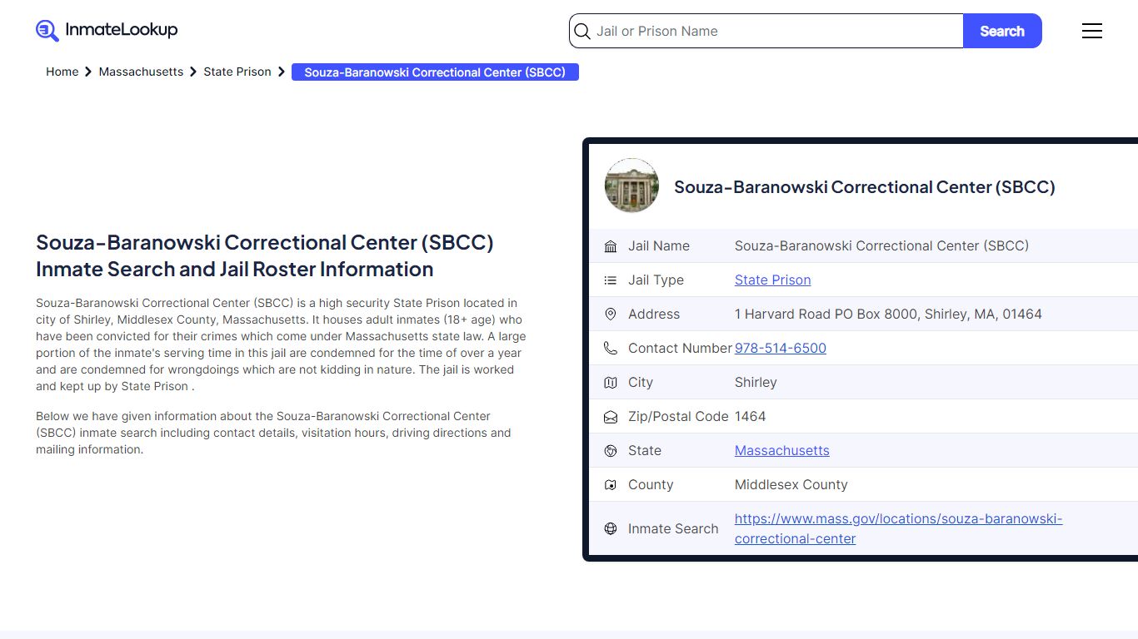
Task: Click the city value Shirley
Action: click(756, 383)
